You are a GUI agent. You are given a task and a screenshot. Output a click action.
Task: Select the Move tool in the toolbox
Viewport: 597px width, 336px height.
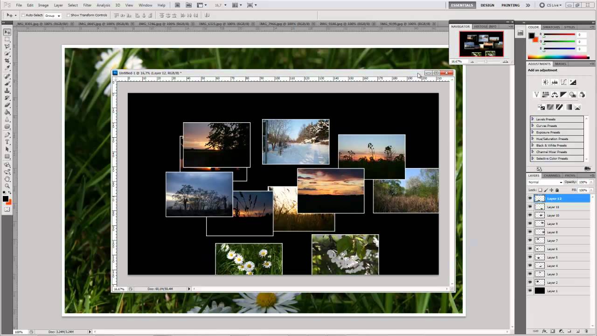click(7, 32)
